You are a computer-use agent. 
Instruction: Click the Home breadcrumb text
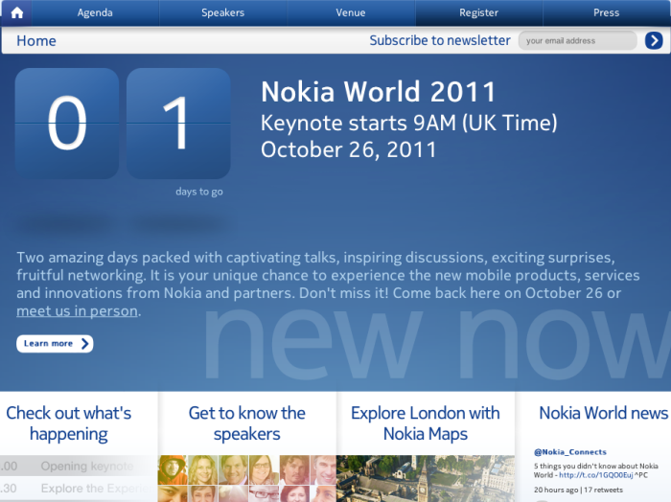pos(36,40)
